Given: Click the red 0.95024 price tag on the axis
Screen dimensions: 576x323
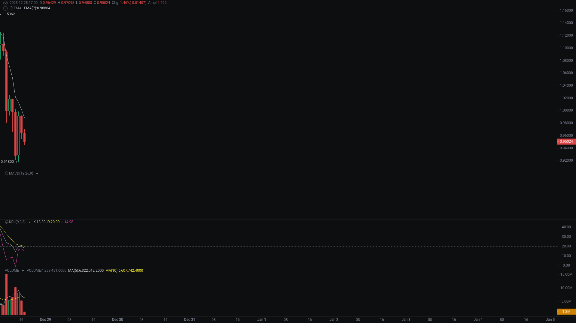Looking at the screenshot, I should [x=566, y=142].
